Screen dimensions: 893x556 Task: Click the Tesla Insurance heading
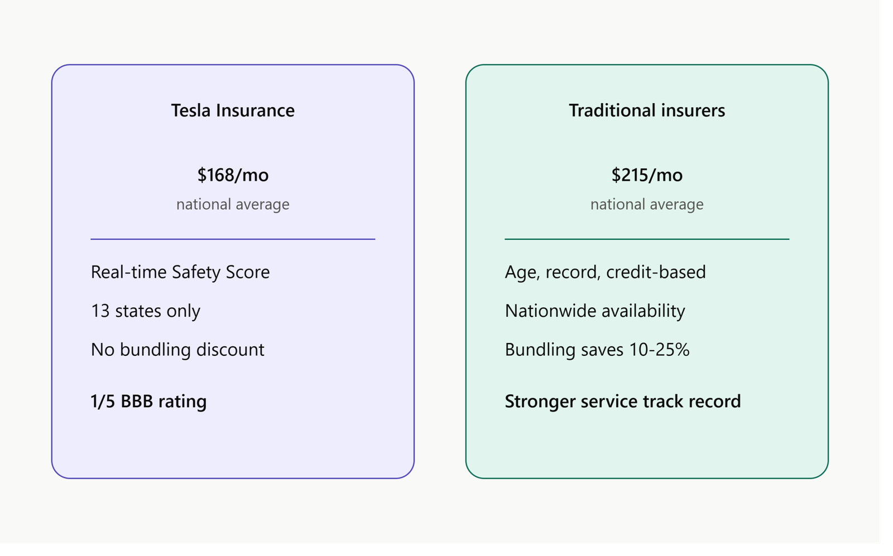coord(233,110)
